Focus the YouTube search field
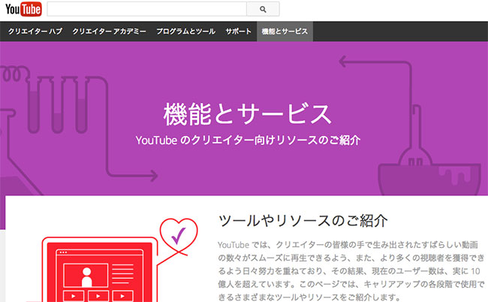 pyautogui.click(x=147, y=9)
